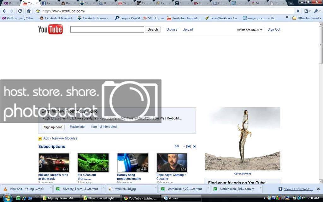Click the Show Desktop quick launch icon
The image size is (323, 202).
30,198
